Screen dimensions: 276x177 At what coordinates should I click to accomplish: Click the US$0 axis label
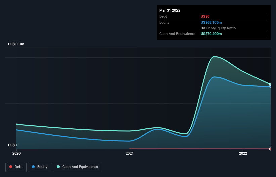pos(12,145)
